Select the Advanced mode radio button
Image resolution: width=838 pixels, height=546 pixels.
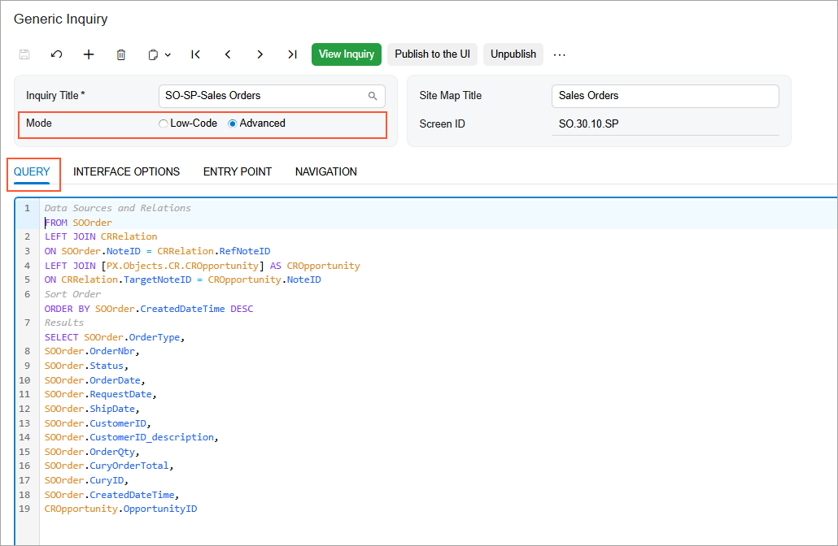click(x=233, y=123)
